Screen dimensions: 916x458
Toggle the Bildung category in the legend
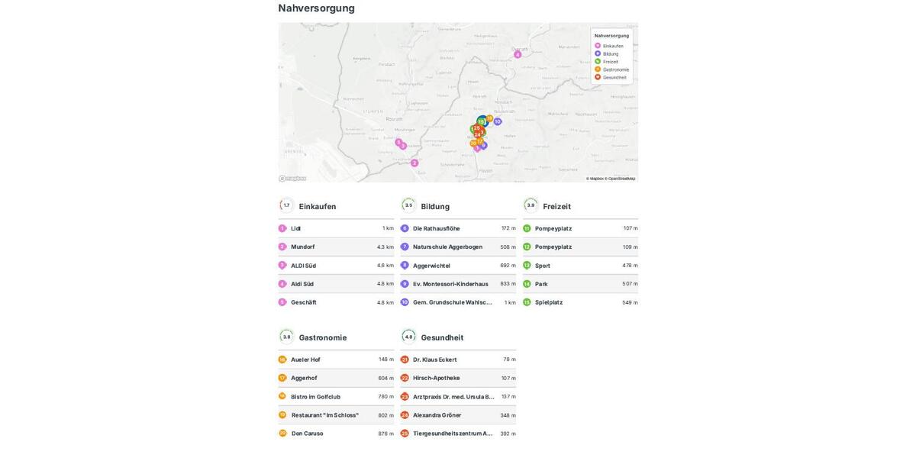[608, 52]
